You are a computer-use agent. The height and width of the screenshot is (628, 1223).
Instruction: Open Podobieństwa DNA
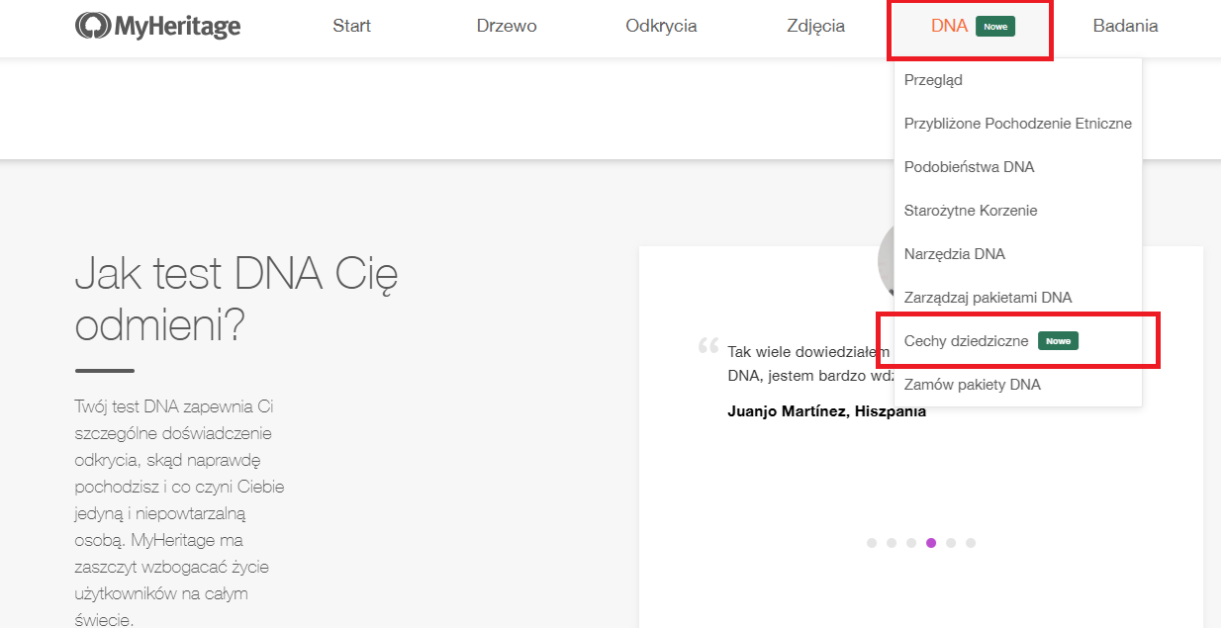970,167
